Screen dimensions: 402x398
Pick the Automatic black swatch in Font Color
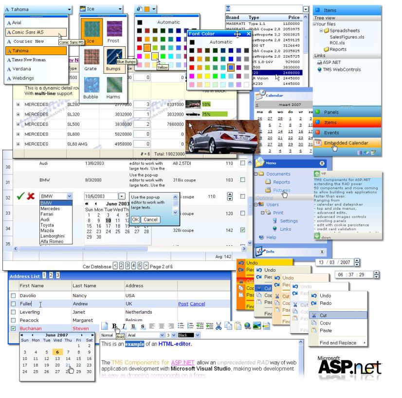click(x=192, y=42)
